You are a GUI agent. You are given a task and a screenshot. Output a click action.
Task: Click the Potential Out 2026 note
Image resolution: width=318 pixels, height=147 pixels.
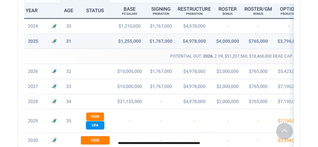[x=231, y=56]
